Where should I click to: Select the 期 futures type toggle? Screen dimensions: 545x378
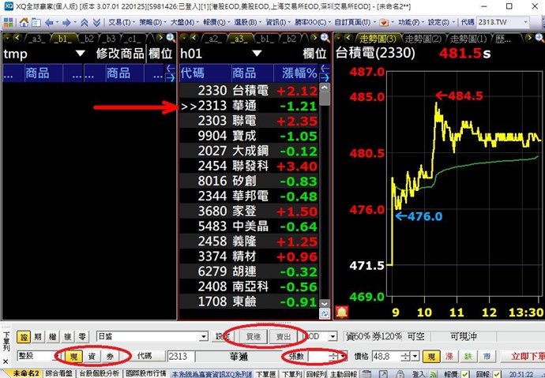pos(38,336)
